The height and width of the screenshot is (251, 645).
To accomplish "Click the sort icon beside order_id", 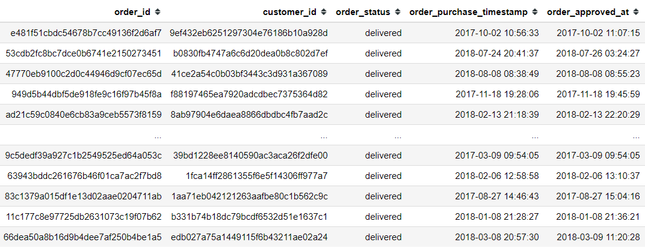I will click(158, 12).
